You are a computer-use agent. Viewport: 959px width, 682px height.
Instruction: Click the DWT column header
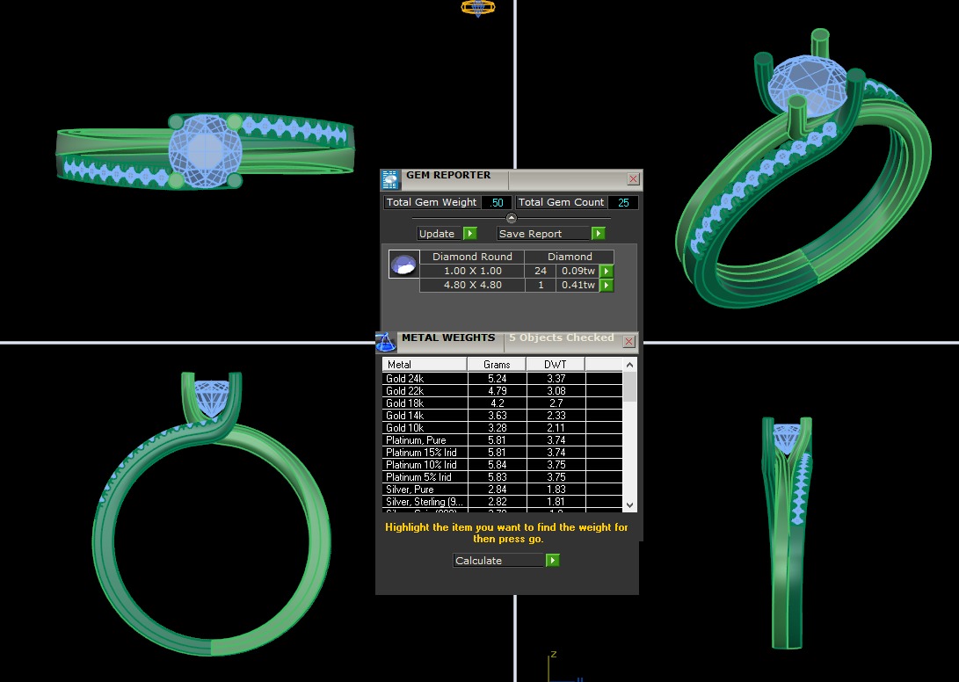[x=555, y=365]
